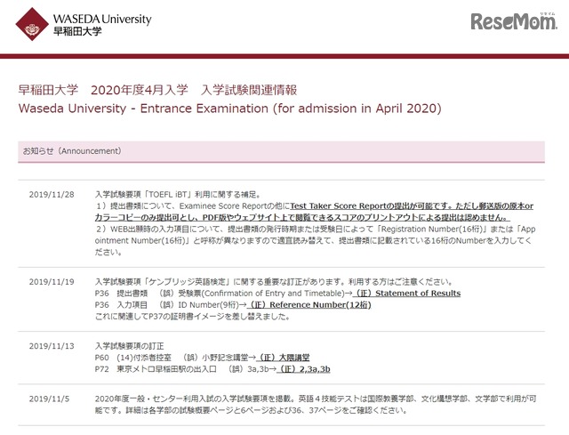Click the WASEDA University wordmark text
The height and width of the screenshot is (435, 569).
tap(102, 19)
